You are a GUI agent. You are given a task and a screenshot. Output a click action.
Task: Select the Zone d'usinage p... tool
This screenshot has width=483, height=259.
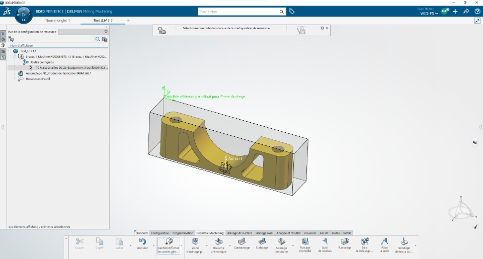pos(195,245)
